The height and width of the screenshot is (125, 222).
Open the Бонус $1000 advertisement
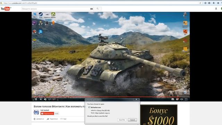click(x=159, y=115)
